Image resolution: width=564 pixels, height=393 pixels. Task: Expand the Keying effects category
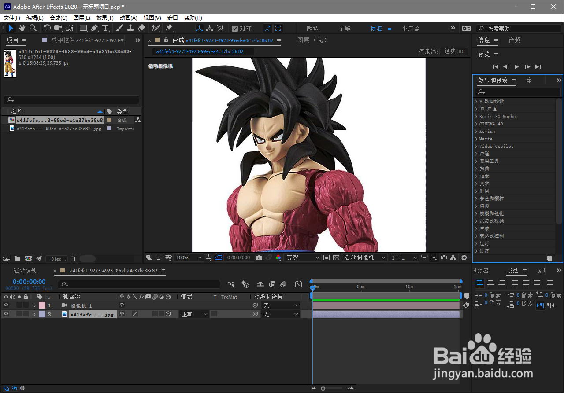coord(487,131)
